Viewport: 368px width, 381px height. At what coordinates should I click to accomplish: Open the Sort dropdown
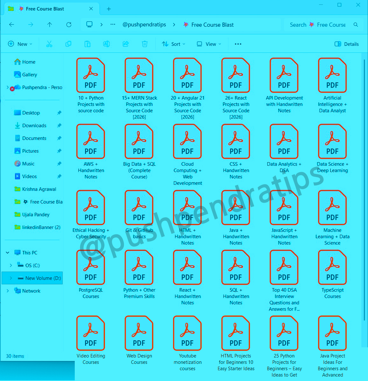point(174,44)
